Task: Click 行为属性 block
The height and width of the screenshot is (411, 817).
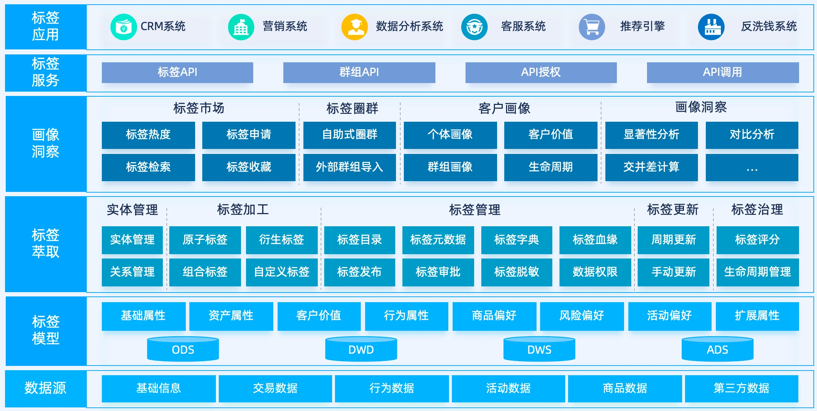Action: pos(407,316)
